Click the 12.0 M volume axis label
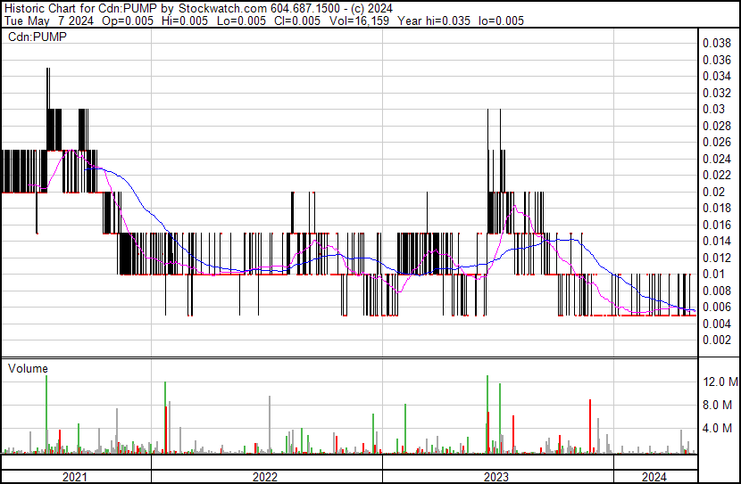 tap(720, 381)
